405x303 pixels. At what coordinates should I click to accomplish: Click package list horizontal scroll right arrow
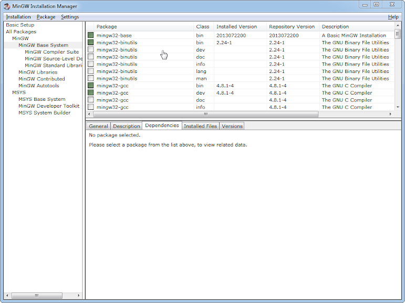[390, 114]
